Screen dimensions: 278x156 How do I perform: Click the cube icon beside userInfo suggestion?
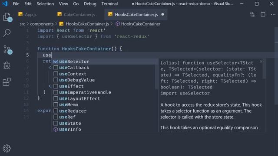[x=56, y=129]
